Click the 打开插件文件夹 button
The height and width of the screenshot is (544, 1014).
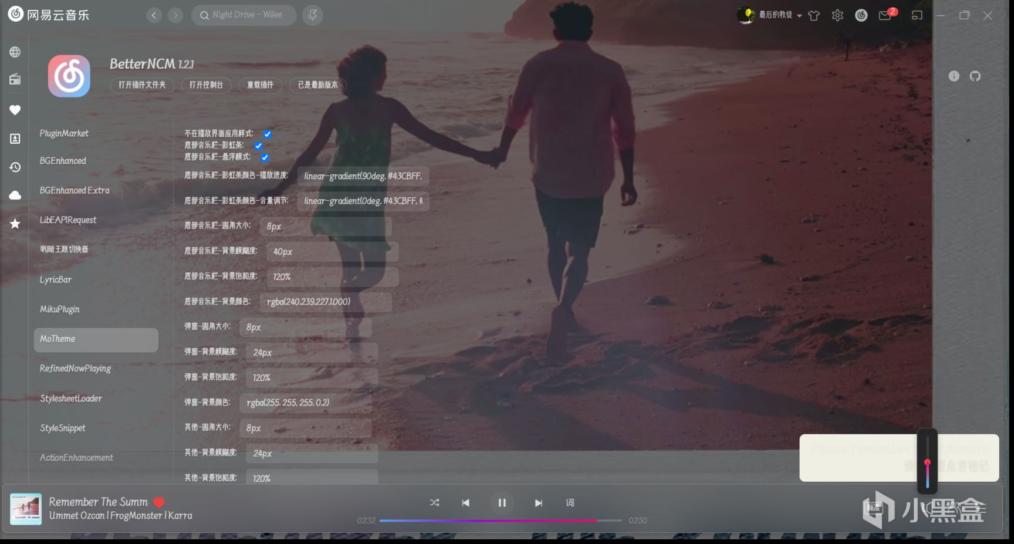point(142,85)
